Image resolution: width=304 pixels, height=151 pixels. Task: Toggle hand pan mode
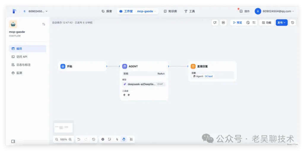click(124, 139)
